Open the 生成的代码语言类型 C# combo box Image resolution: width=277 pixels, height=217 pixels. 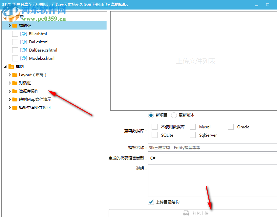tap(213, 158)
